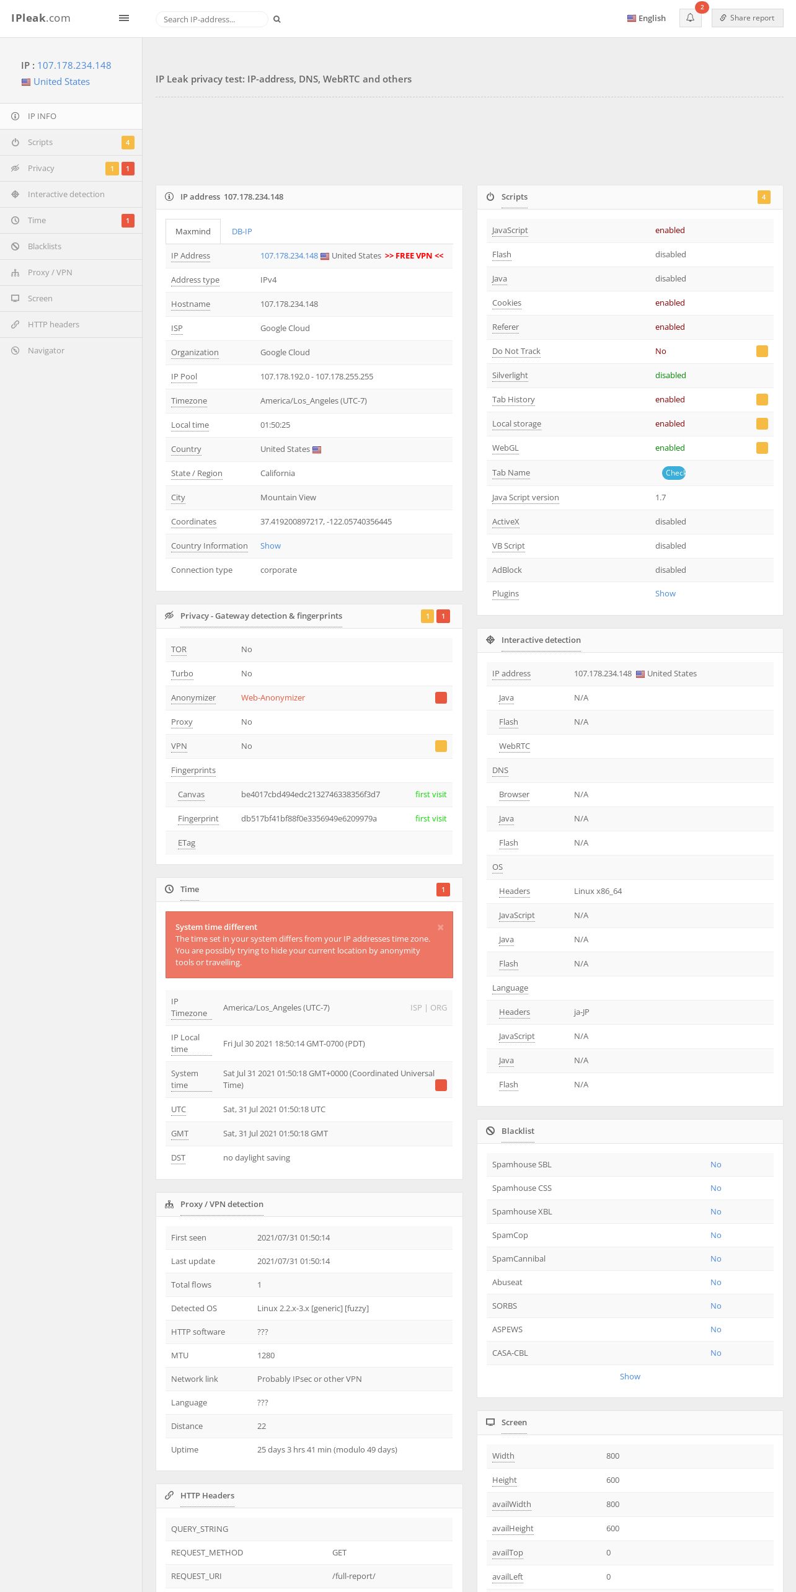Click the orange Tab History marker

762,399
